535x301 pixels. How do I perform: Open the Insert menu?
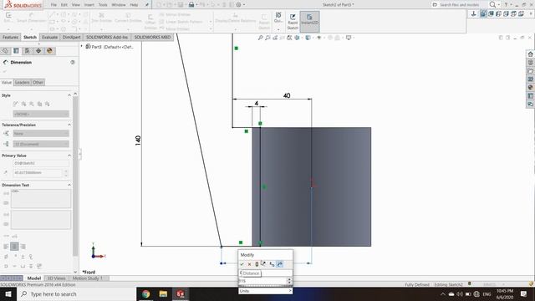89,5
